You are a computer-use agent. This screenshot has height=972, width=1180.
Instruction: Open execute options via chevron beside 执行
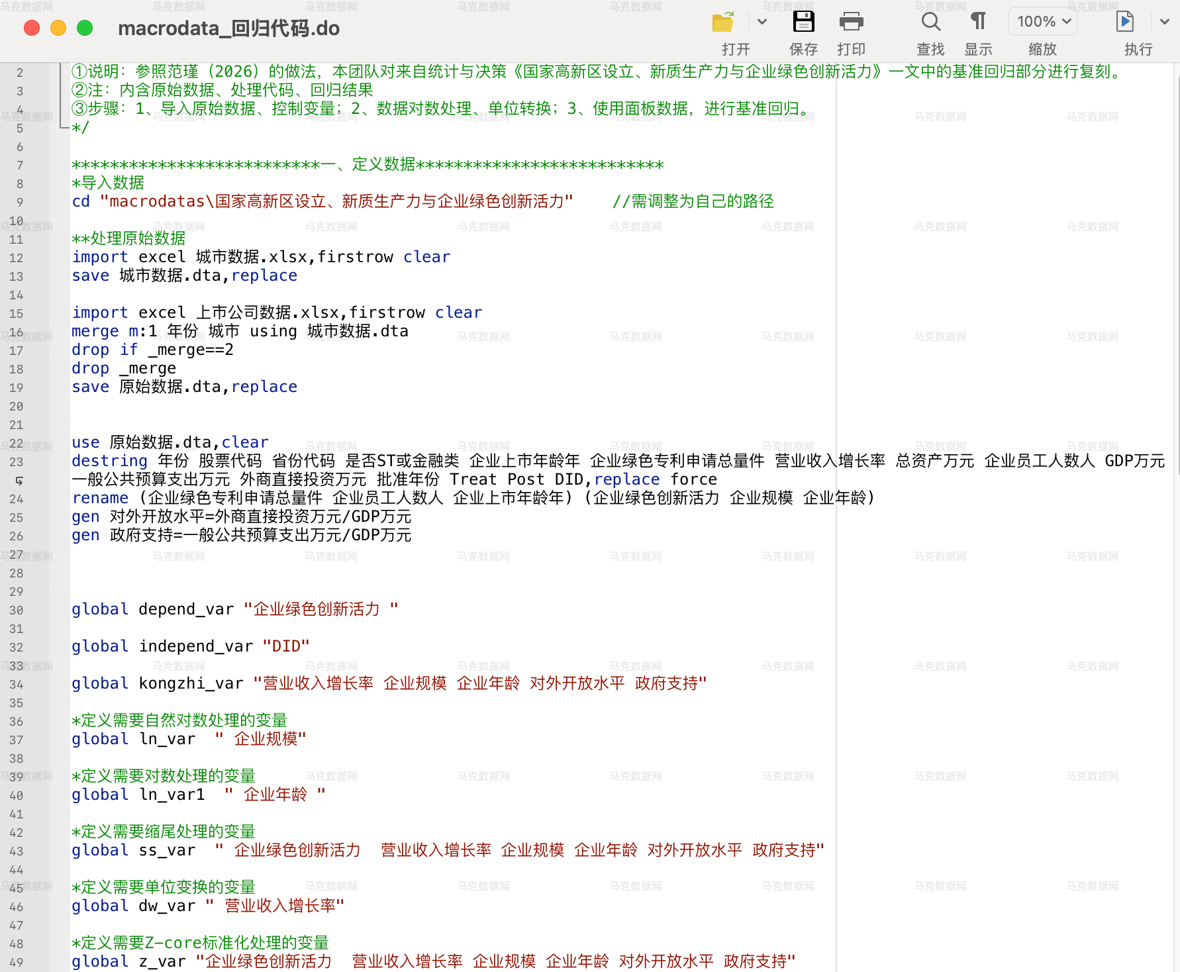click(1164, 22)
